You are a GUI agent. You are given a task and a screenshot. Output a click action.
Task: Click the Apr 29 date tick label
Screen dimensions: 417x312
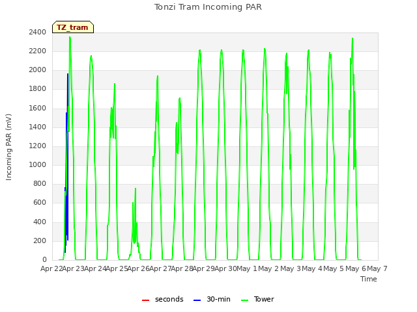[x=204, y=268]
